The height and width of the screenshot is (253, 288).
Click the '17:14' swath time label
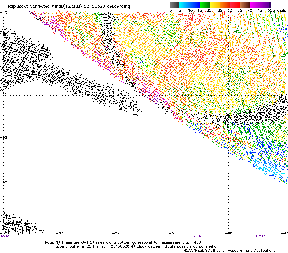pyautogui.click(x=196, y=236)
